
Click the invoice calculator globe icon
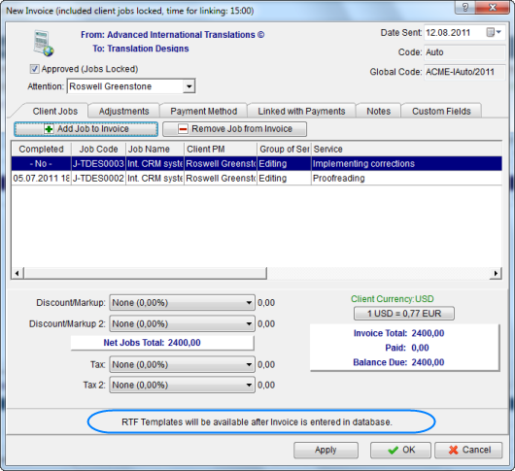[44, 43]
